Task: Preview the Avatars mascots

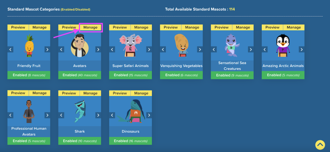Action: [x=69, y=28]
